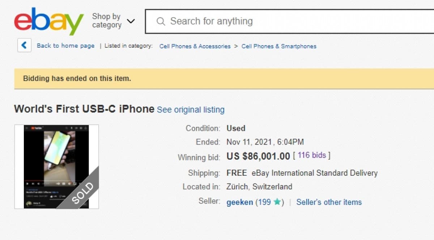Open the Shop by category menu label

coord(106,21)
